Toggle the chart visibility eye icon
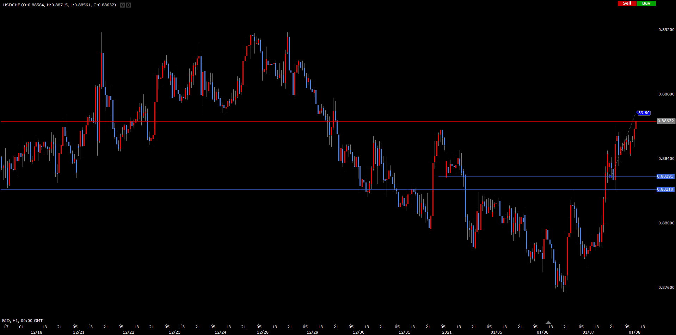This screenshot has height=335, width=676. click(122, 5)
